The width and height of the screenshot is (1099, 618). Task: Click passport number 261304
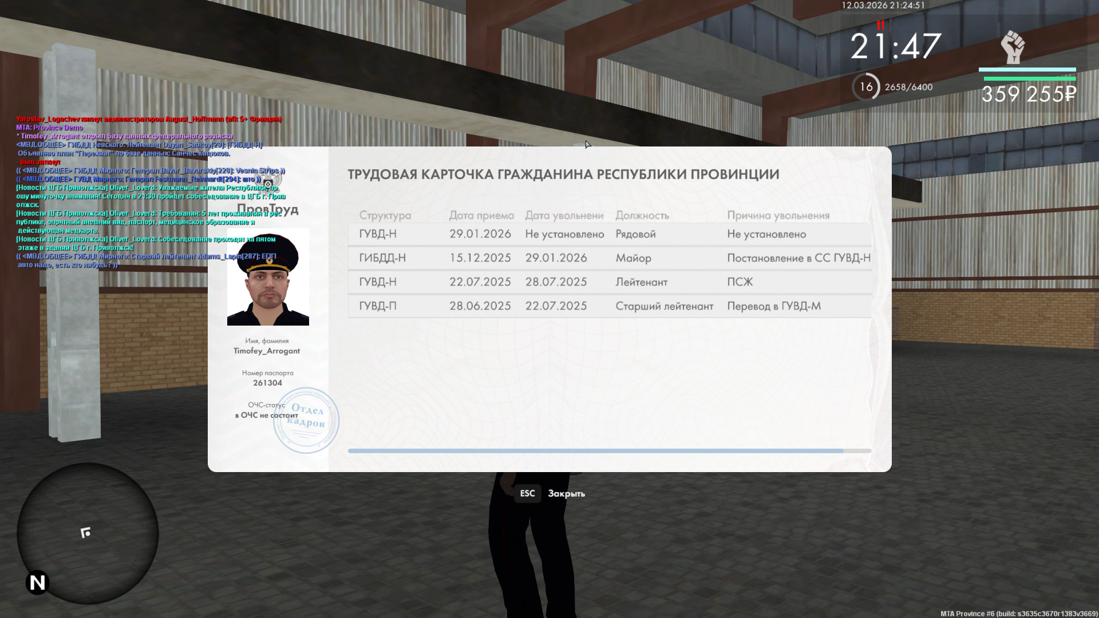267,383
